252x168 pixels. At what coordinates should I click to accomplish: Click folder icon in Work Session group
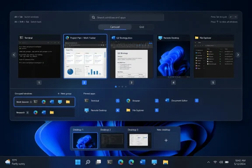(68, 102)
